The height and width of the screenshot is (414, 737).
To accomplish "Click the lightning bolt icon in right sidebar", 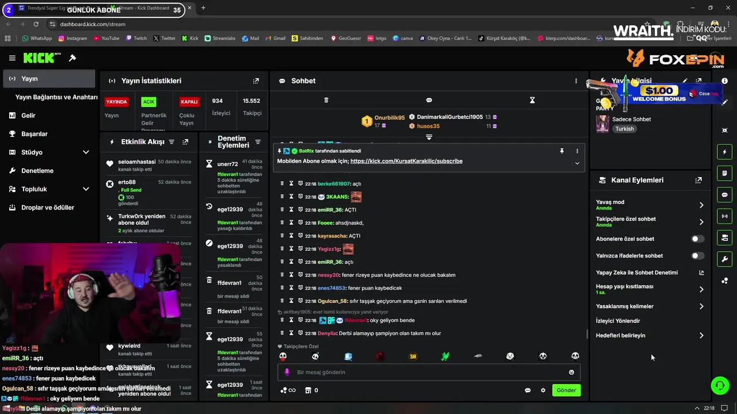I will pyautogui.click(x=724, y=152).
